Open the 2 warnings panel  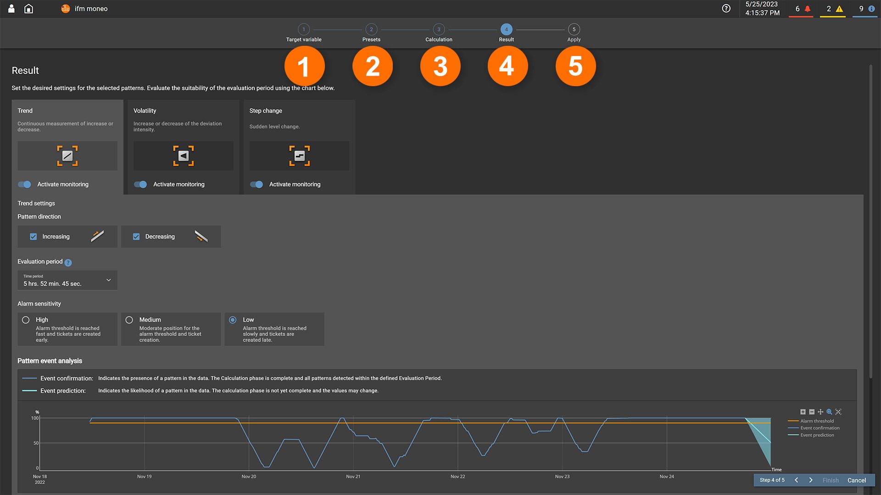point(833,9)
